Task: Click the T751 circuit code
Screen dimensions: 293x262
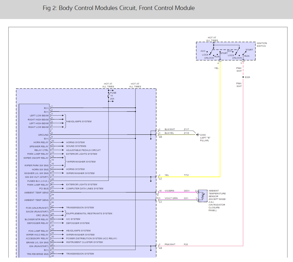Action: click(x=186, y=175)
